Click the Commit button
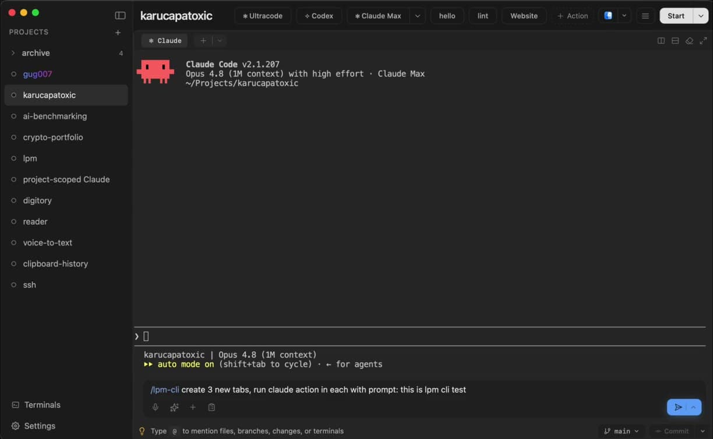 pos(672,431)
